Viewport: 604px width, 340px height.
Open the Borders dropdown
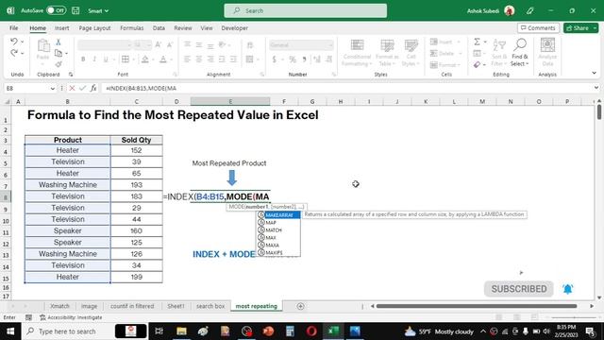[x=133, y=59]
